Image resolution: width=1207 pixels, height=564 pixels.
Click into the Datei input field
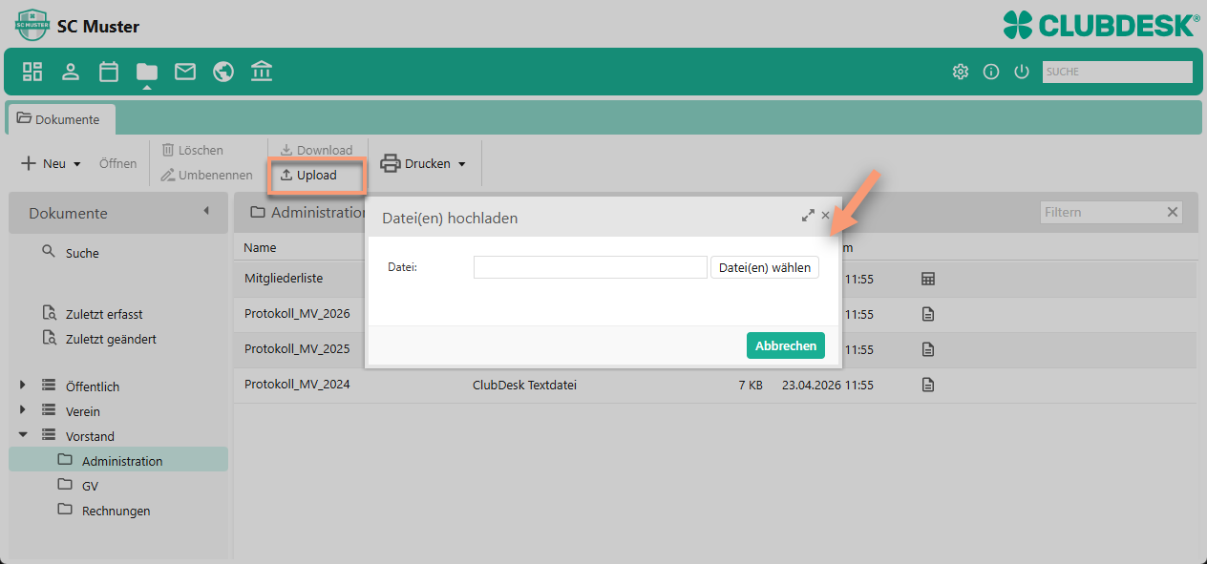(590, 267)
